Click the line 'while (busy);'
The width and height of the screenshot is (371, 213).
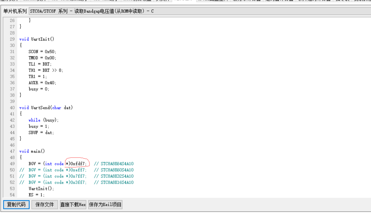pyautogui.click(x=44, y=120)
